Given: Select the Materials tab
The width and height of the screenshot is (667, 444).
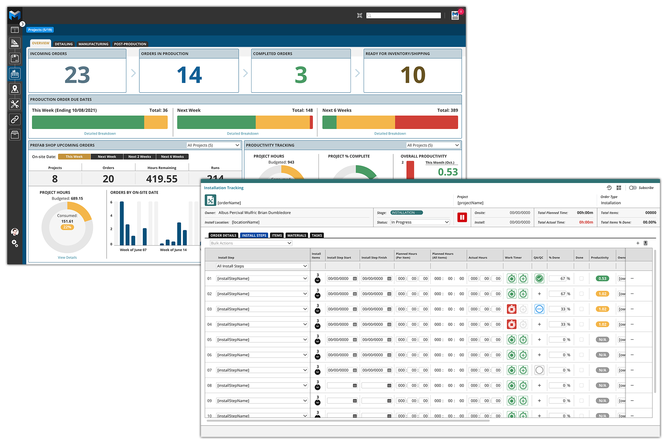Looking at the screenshot, I should click(297, 236).
